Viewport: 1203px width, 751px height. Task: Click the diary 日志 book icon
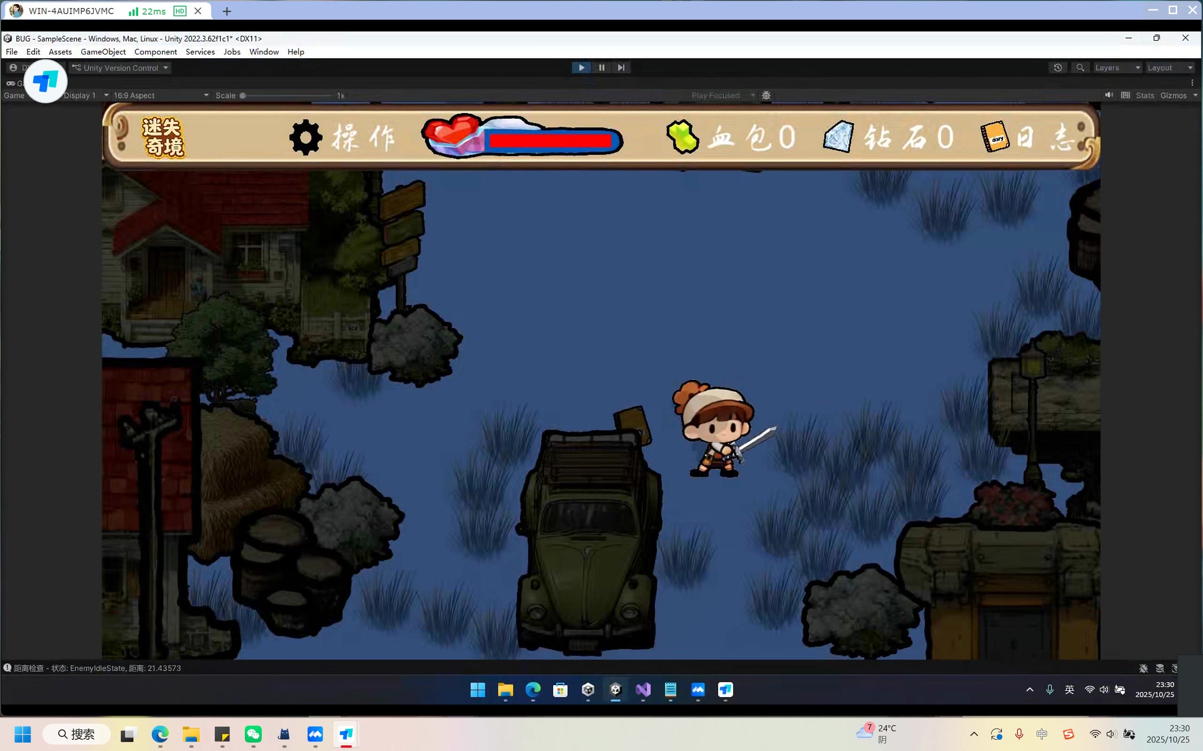click(995, 137)
